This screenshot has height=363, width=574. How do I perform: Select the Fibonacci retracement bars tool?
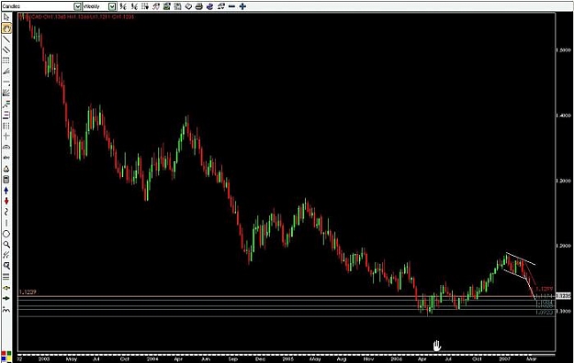pyautogui.click(x=6, y=115)
